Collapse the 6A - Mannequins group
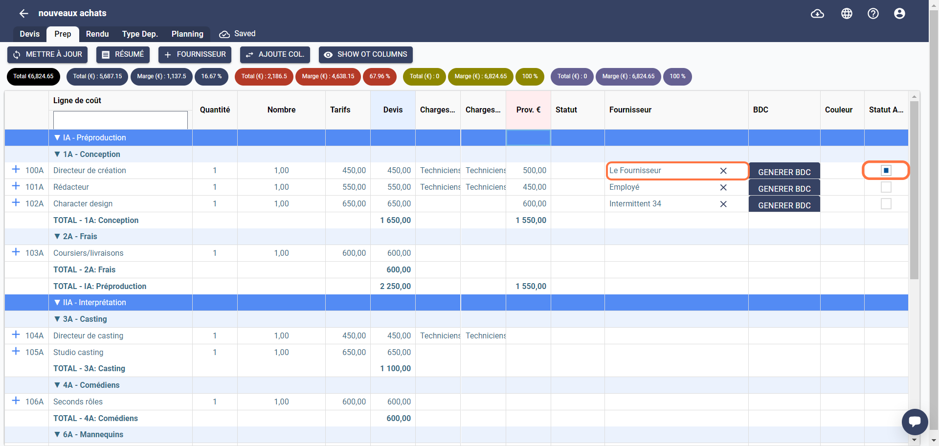 pyautogui.click(x=57, y=434)
